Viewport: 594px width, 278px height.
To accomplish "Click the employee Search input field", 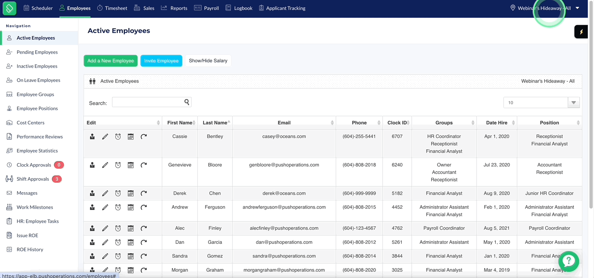I will pos(152,102).
